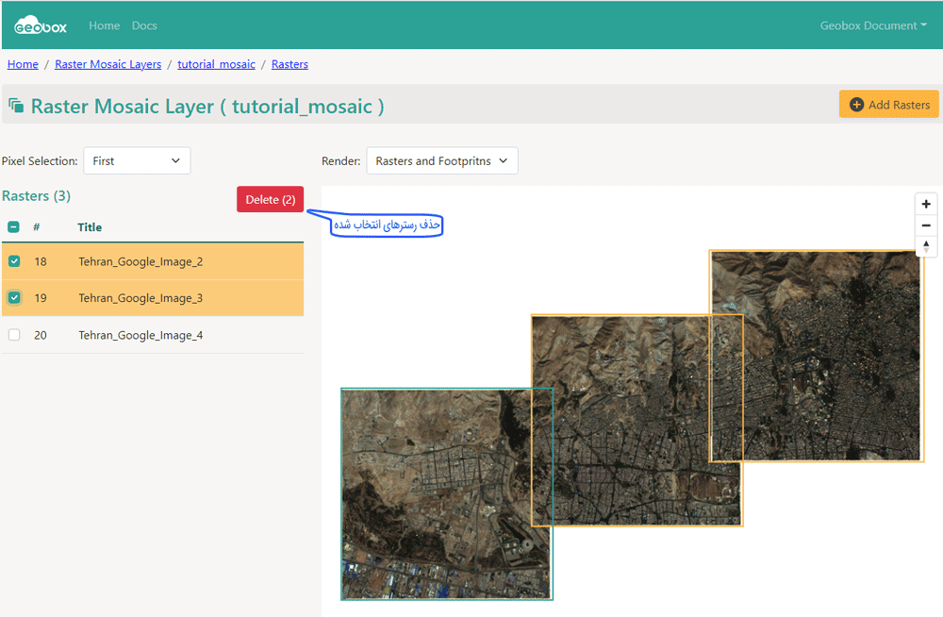
Task: Expand the Geobox Document menu
Action: (873, 25)
